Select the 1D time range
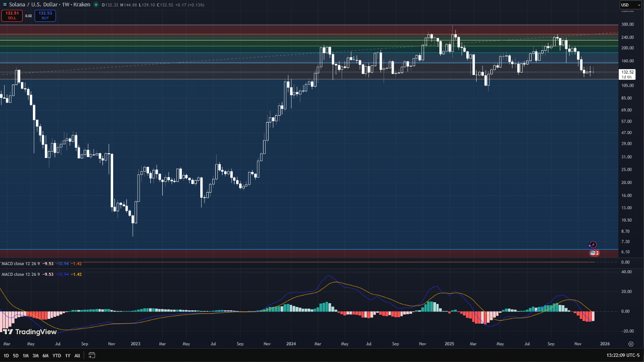The height and width of the screenshot is (362, 644). (6, 356)
